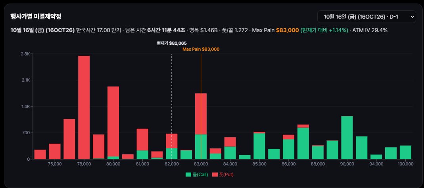Toggle the Put legend red swatch
424x188 pixels.
tap(215, 175)
